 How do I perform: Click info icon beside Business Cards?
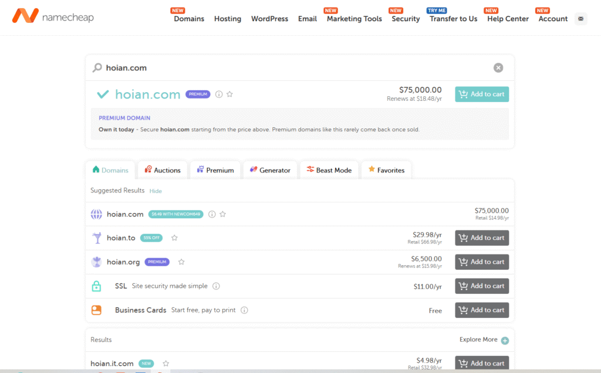(x=244, y=310)
